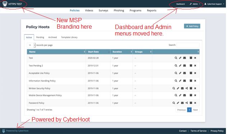Open the Privacy Policy link
The image size is (227, 134).
(x=217, y=131)
